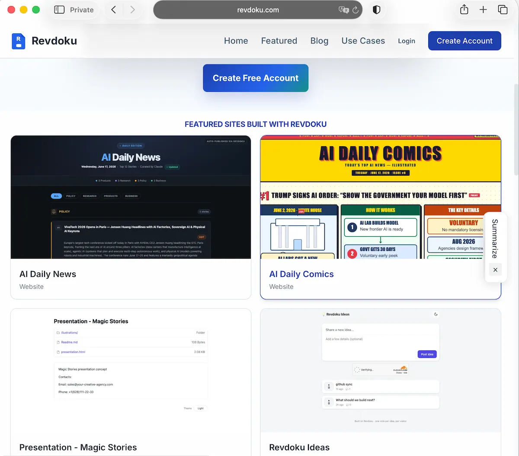Viewport: 519px width, 456px height.
Task: Go forward to the next page
Action: pos(132,10)
